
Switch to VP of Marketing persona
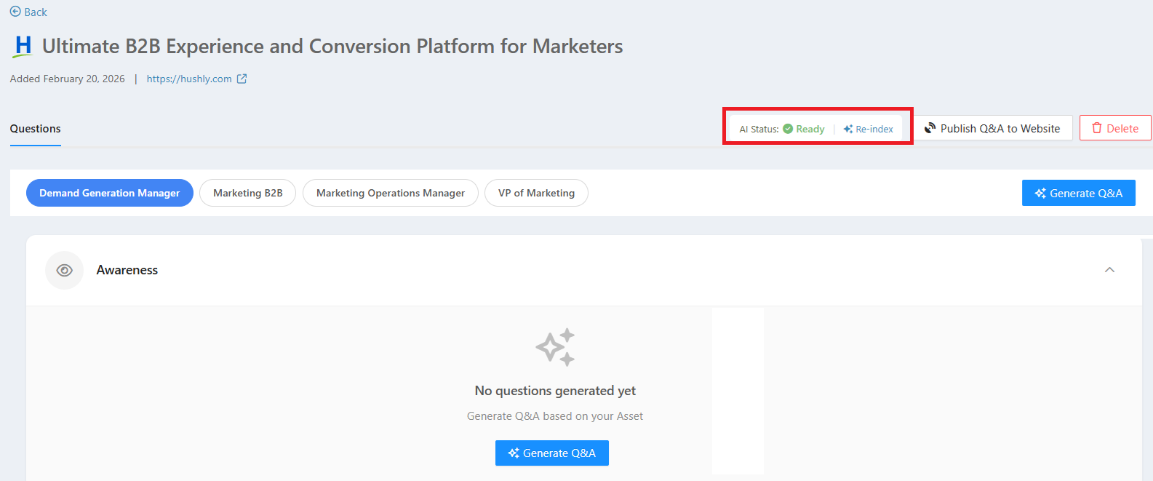pos(536,193)
